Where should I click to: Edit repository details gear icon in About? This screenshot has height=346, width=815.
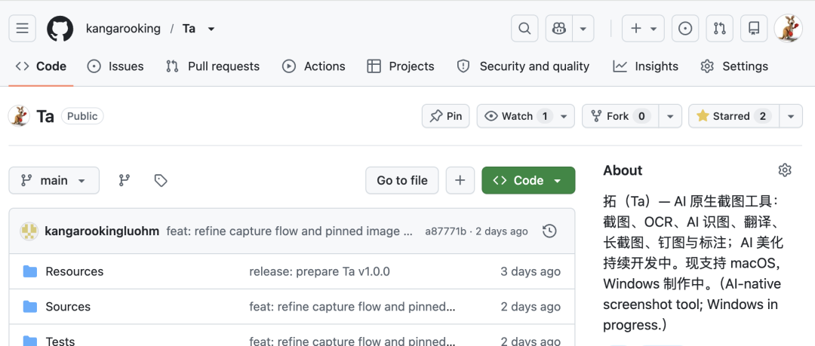tap(785, 170)
